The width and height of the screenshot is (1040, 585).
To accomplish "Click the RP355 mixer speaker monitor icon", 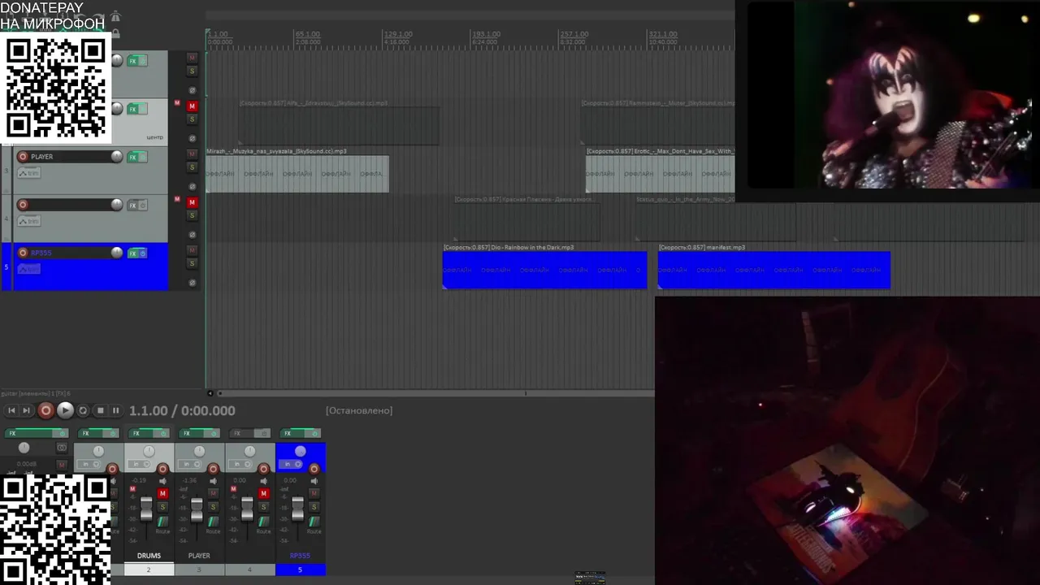I will 314,481.
